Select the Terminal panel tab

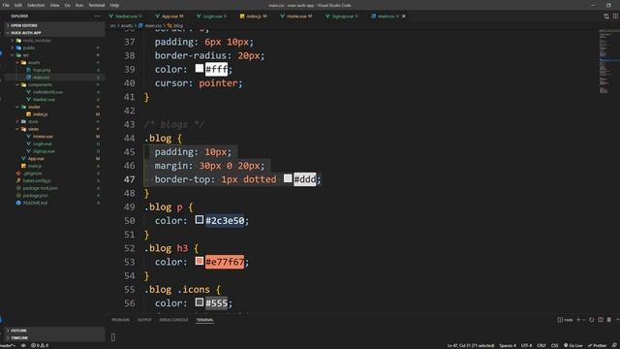[204, 320]
